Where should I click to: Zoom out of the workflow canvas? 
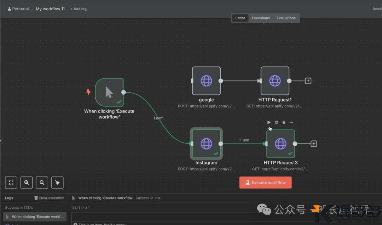pyautogui.click(x=42, y=183)
